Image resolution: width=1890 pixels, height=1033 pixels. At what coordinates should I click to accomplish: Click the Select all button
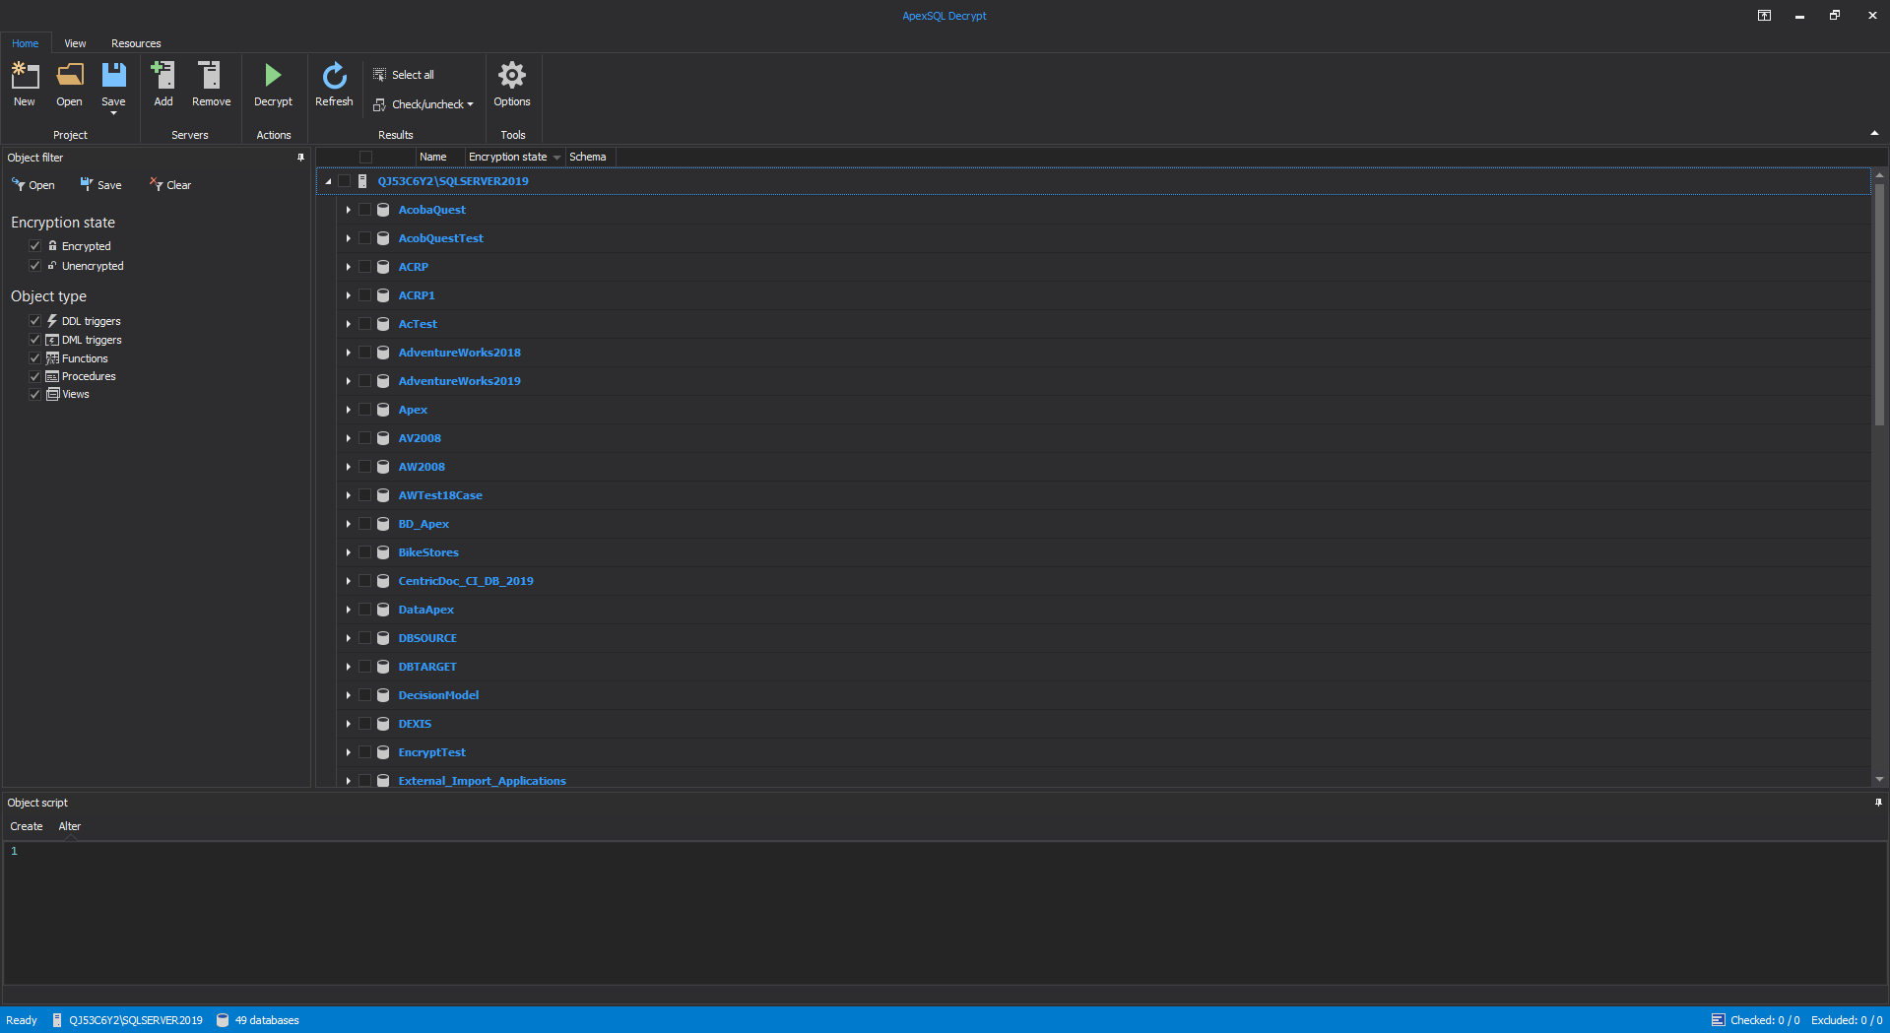[404, 75]
